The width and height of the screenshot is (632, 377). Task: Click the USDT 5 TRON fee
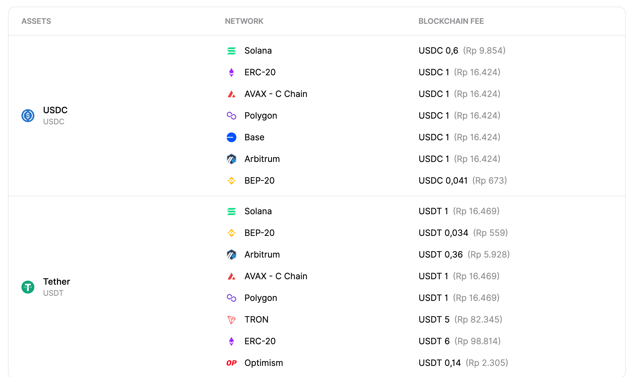pyautogui.click(x=434, y=320)
